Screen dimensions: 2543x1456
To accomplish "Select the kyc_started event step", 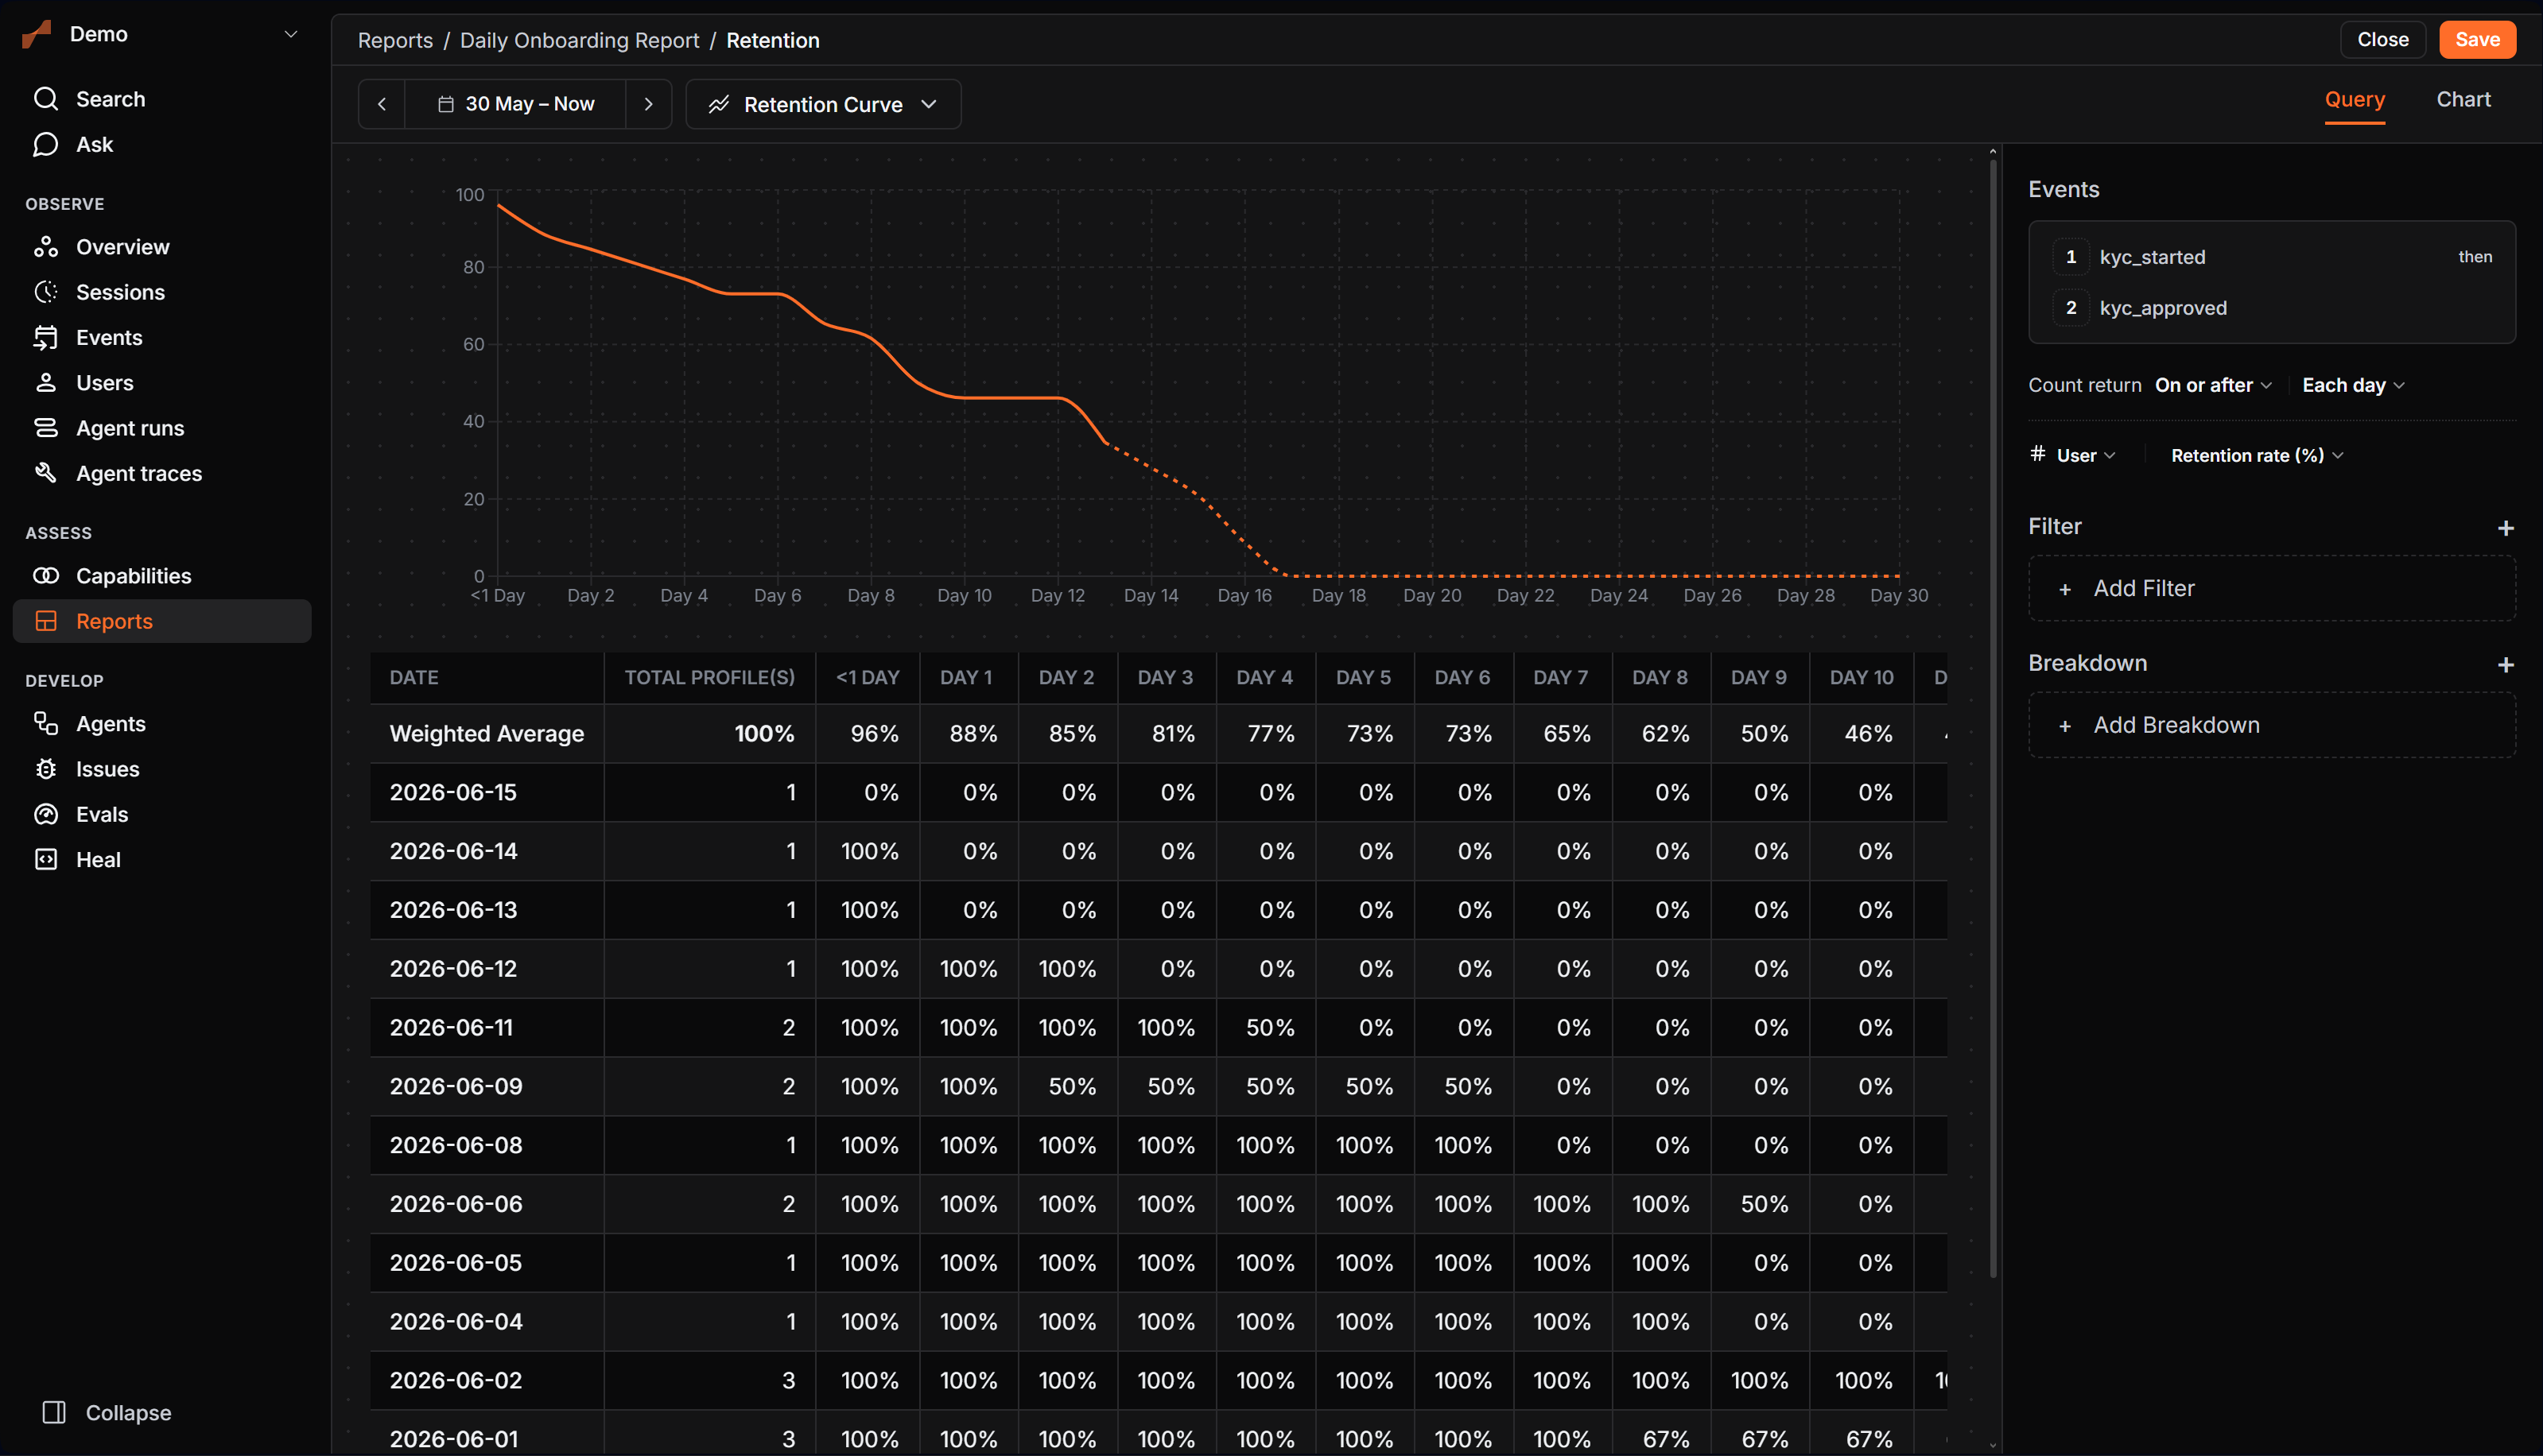I will click(x=2271, y=257).
